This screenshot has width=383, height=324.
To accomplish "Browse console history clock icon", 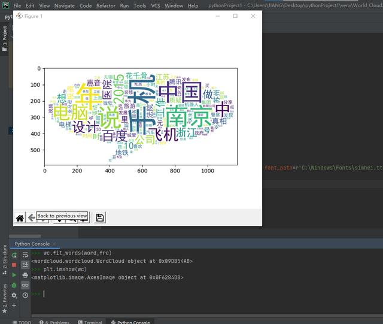I will [25, 295].
